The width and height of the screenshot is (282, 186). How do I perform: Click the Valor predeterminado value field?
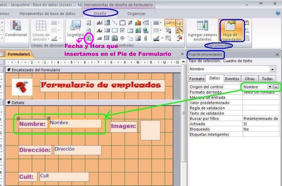pyautogui.click(x=261, y=103)
